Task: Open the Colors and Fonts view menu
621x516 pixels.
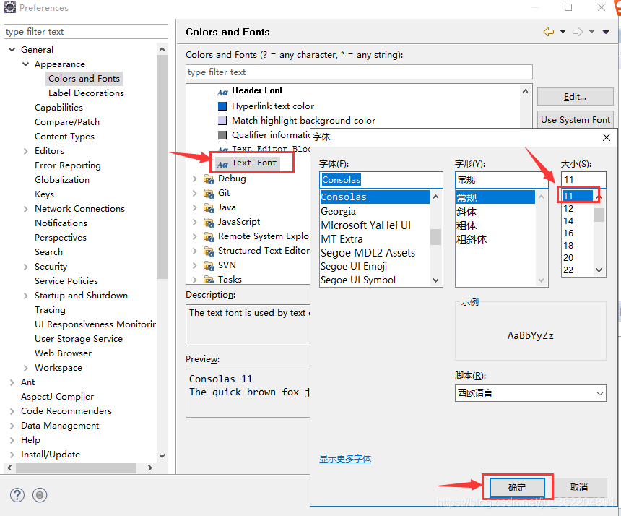Action: [606, 32]
